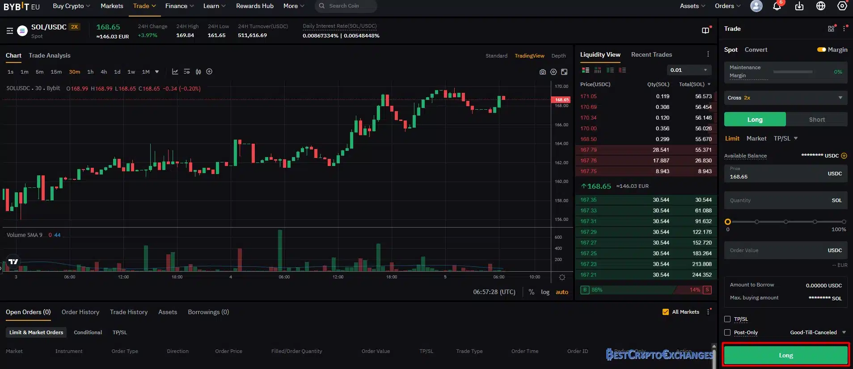Open the open-orders three-dot menu
Screen dimensions: 853x369
coord(708,311)
